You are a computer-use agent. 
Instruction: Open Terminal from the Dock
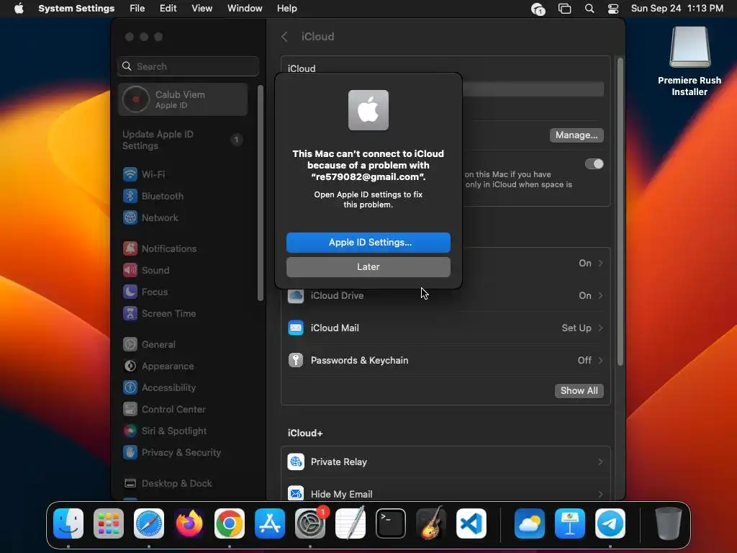[x=391, y=523]
